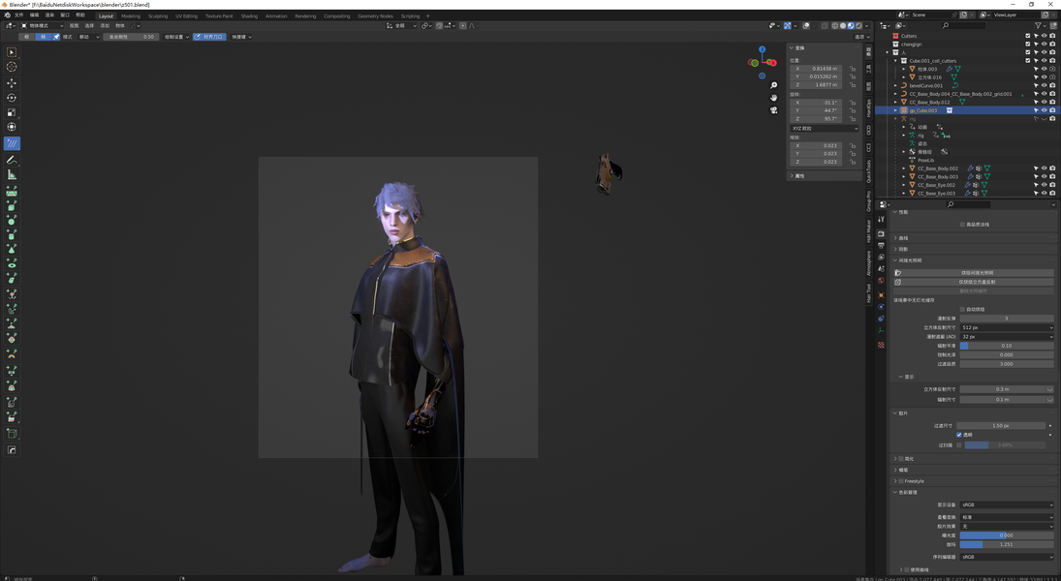Collapse the 色彩管理 panel
The width and height of the screenshot is (1061, 581).
tap(973, 492)
